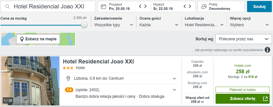Click the commission info icon
Image resolution: width=273 pixels, height=107 pixels.
coord(268,50)
